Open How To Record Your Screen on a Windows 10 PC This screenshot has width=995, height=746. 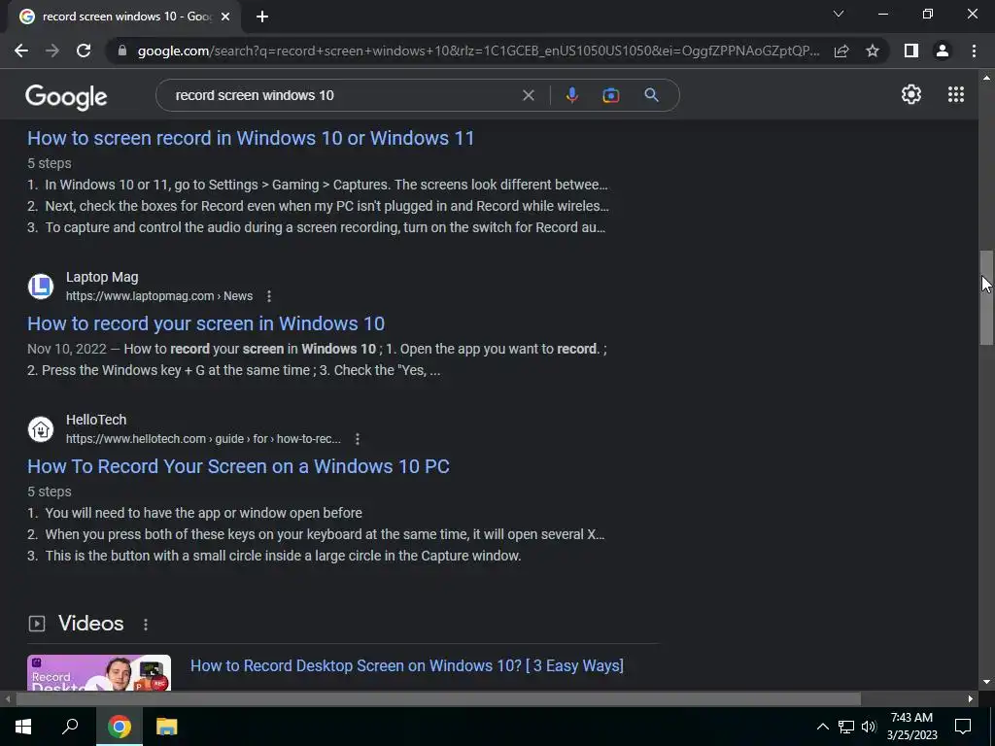click(x=238, y=466)
